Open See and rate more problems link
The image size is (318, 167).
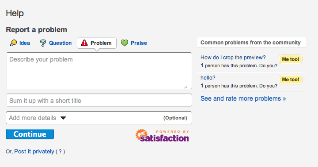[243, 98]
